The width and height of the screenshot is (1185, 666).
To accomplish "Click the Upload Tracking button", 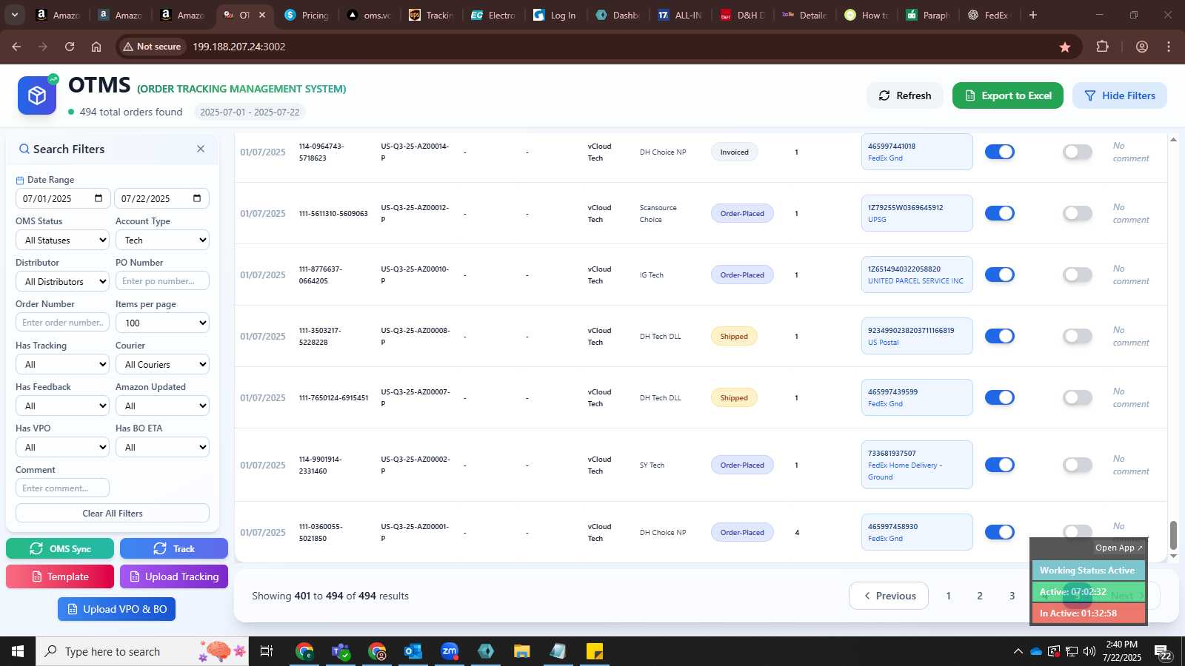I will [x=174, y=576].
